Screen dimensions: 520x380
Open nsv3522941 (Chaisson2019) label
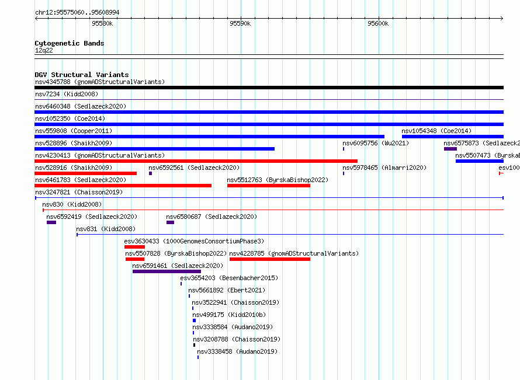point(235,302)
